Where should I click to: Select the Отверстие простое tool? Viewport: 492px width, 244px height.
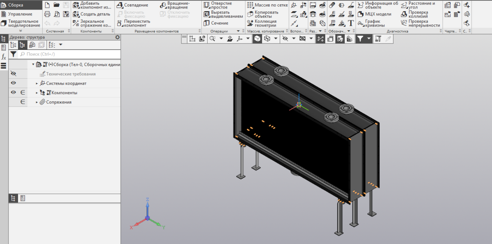coord(218,5)
